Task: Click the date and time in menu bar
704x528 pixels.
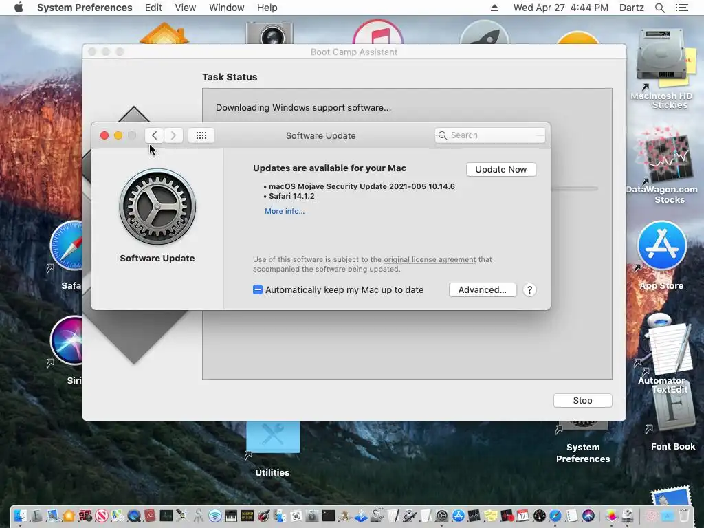Action: point(561,8)
